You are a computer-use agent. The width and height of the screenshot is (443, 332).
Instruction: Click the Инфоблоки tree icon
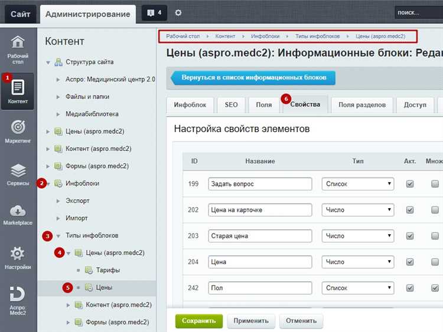click(58, 183)
